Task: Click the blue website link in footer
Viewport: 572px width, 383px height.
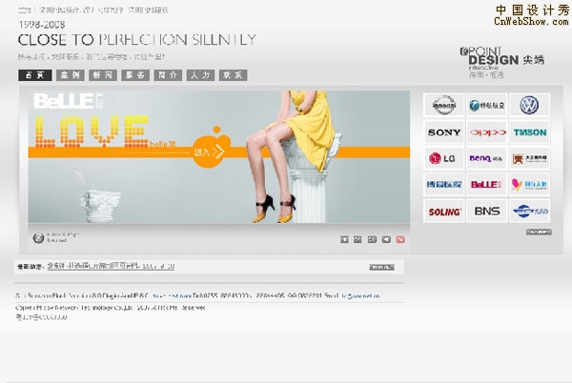Action: 172,296
